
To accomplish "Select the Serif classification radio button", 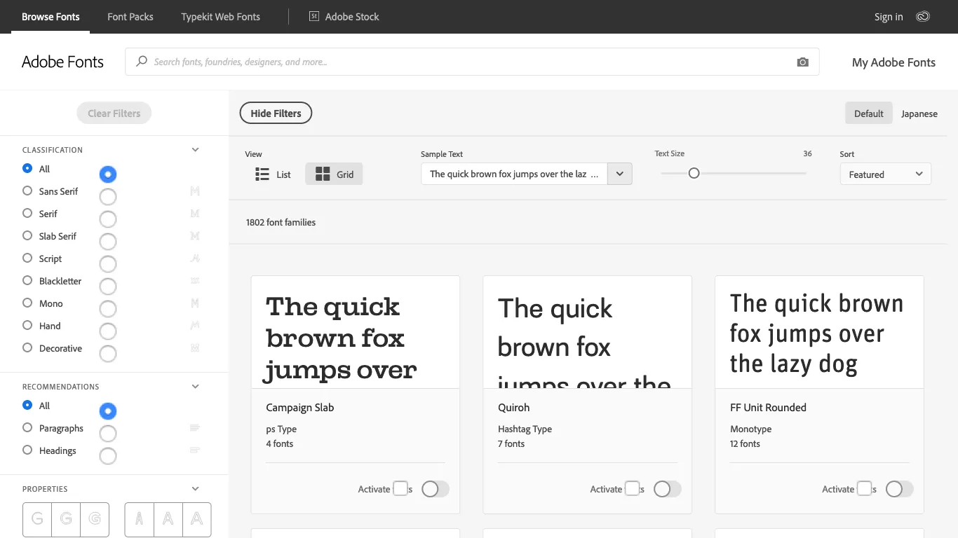I will tap(27, 214).
